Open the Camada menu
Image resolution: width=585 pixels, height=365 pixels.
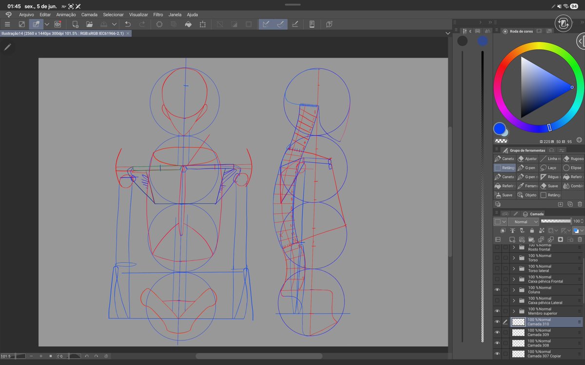[x=89, y=15]
